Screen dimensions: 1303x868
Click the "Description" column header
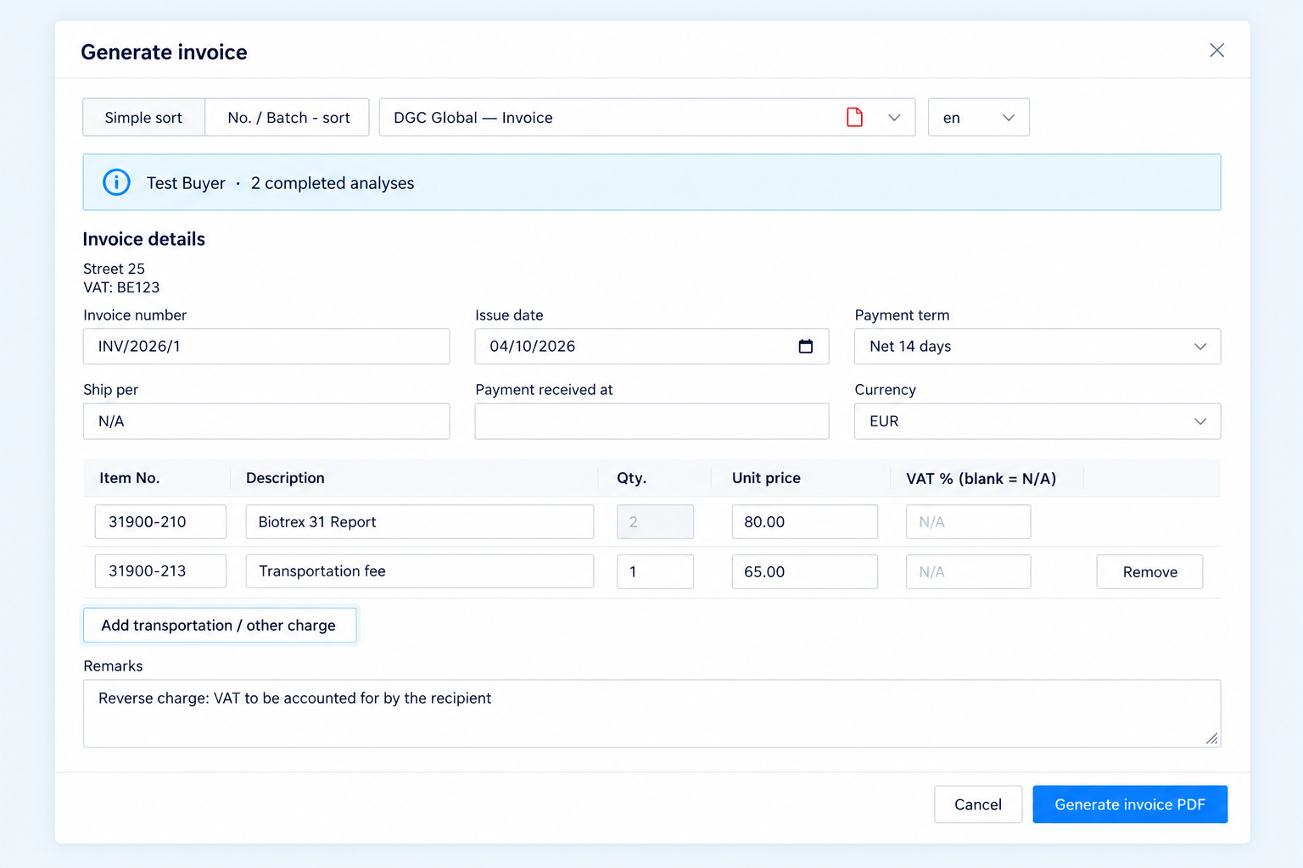coord(285,478)
